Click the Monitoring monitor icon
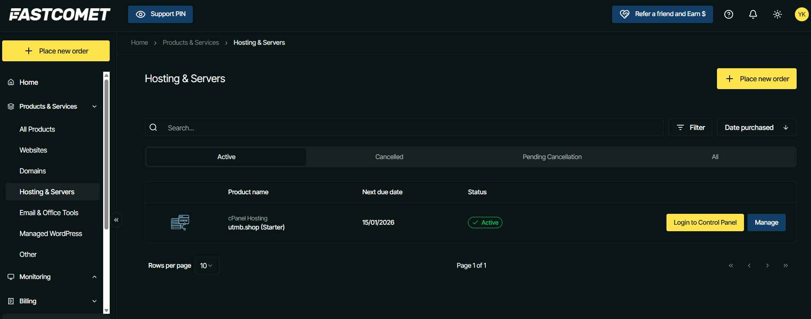Viewport: 811px width, 319px height. coord(11,277)
